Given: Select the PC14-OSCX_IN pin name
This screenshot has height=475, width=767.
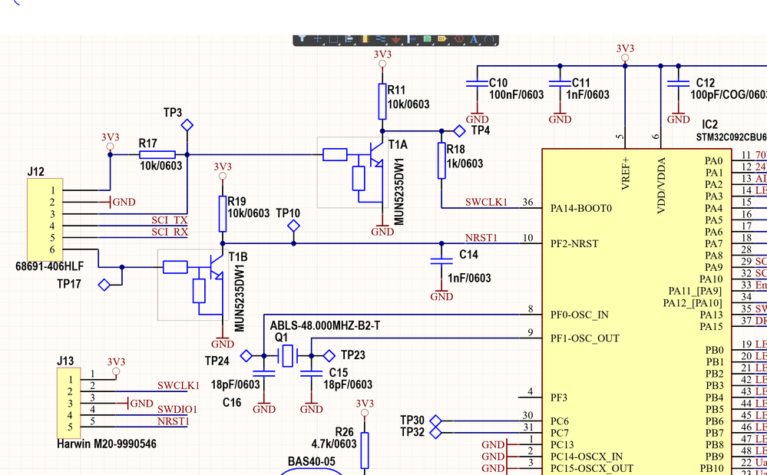Looking at the screenshot, I should (587, 457).
